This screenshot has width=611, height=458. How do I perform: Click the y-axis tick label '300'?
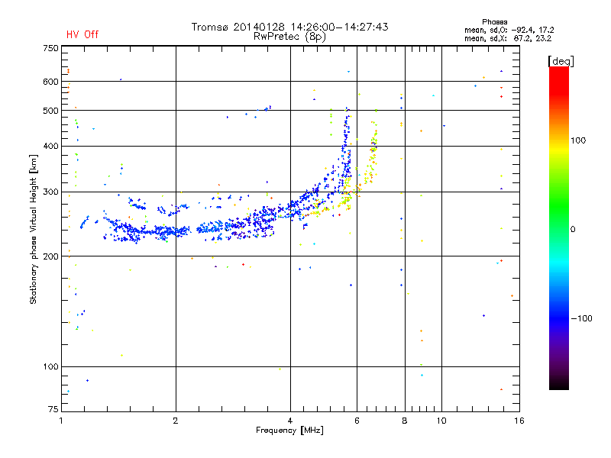point(50,192)
